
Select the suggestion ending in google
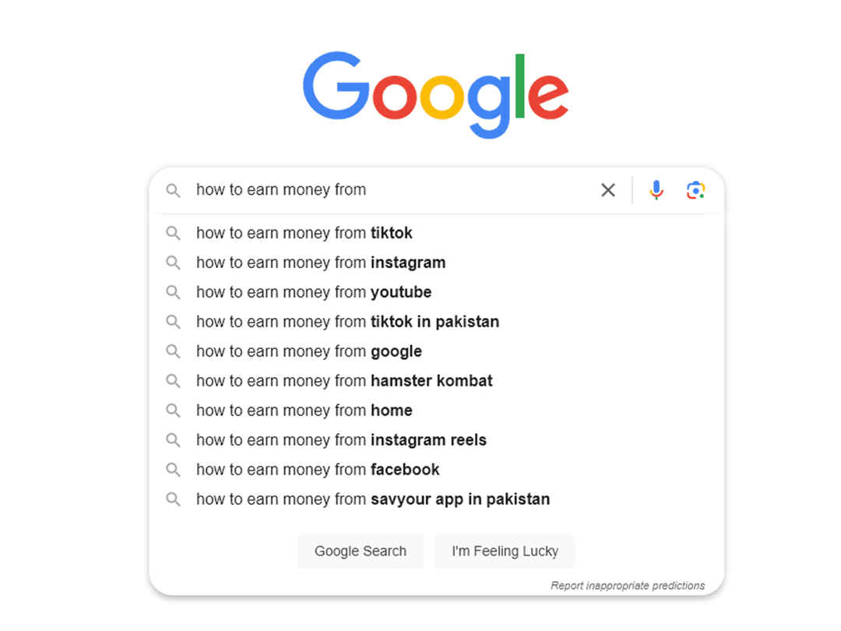tap(308, 351)
